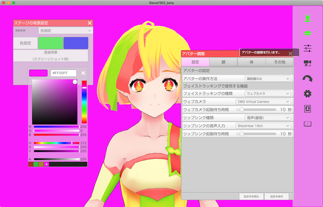Screen dimensions: 323x207
Task: Toggle the green face tracking icon
Action: coord(307,18)
